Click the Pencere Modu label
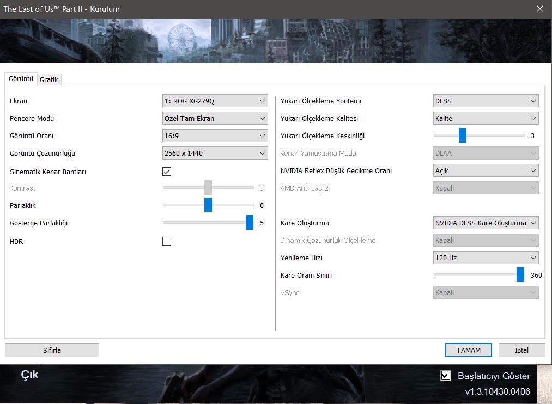 click(x=32, y=119)
